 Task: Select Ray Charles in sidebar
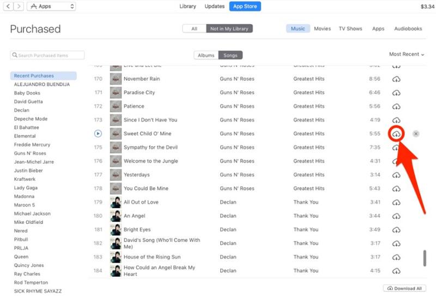coord(27,274)
